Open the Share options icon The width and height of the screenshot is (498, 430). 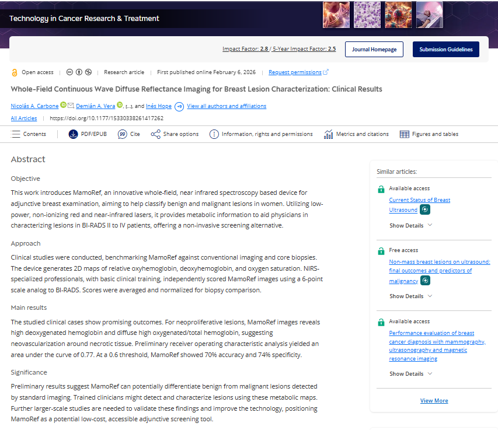point(156,134)
